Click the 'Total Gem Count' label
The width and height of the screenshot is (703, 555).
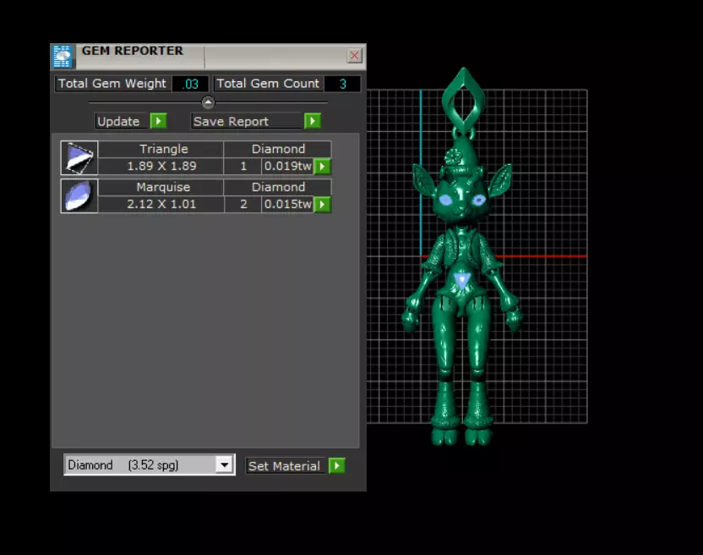(268, 84)
